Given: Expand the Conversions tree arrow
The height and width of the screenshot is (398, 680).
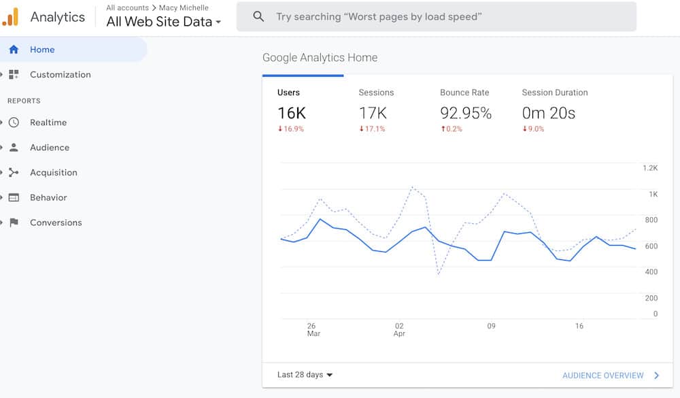Looking at the screenshot, I should [x=1, y=222].
